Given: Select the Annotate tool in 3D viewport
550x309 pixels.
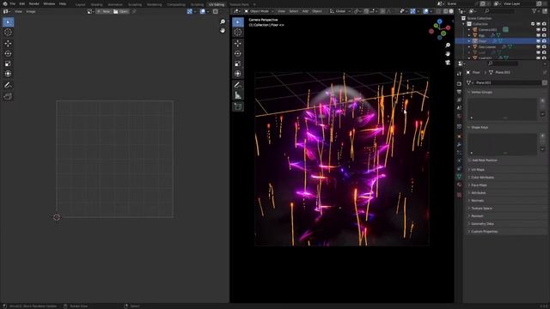Looking at the screenshot, I should click(238, 85).
